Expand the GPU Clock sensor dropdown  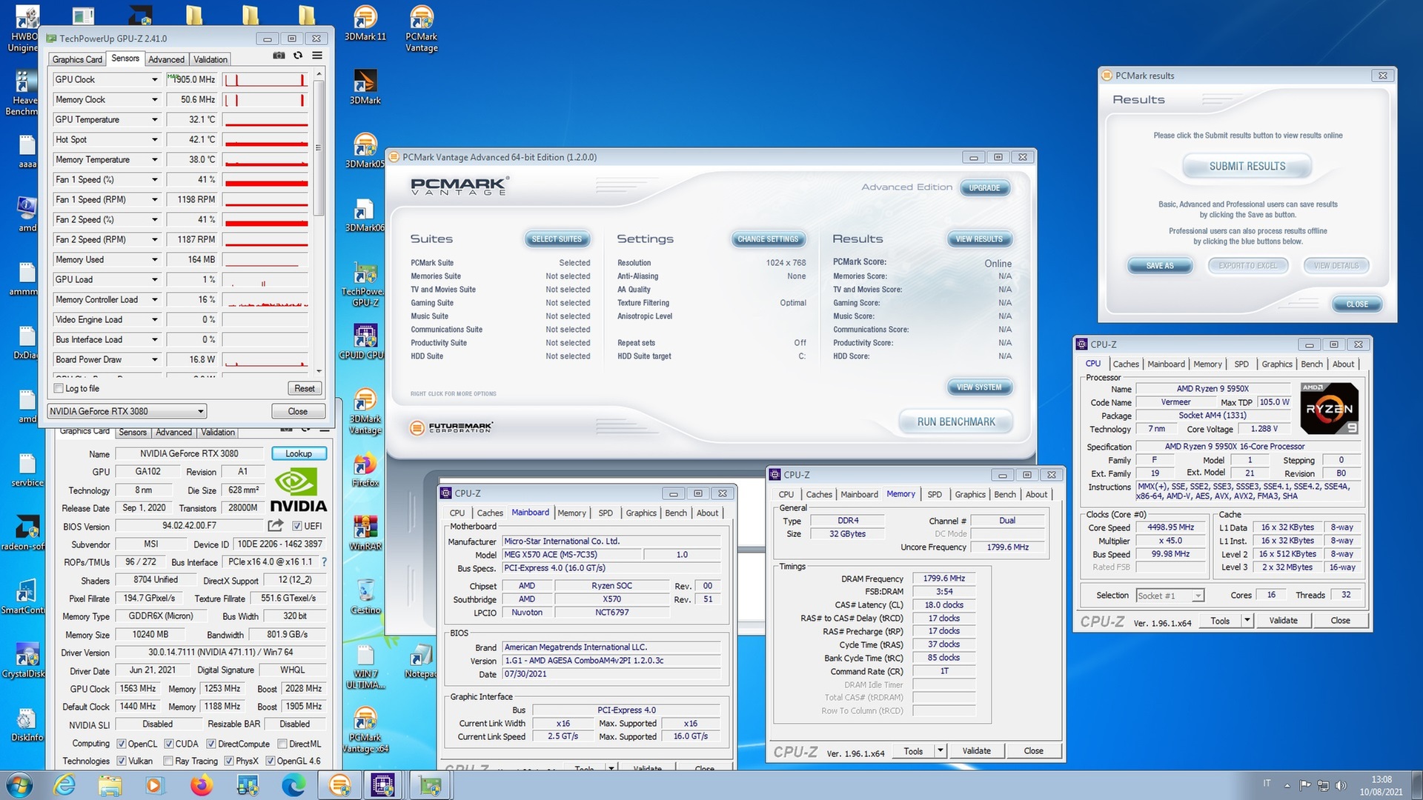pyautogui.click(x=154, y=79)
